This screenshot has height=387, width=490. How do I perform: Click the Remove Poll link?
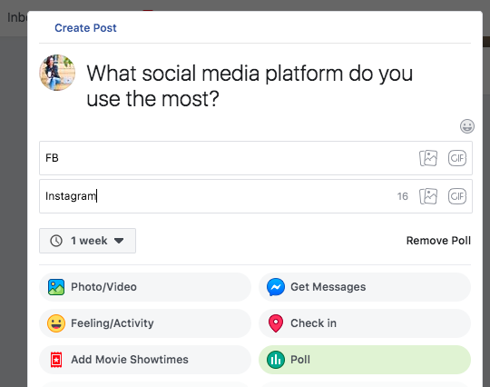[x=438, y=241]
